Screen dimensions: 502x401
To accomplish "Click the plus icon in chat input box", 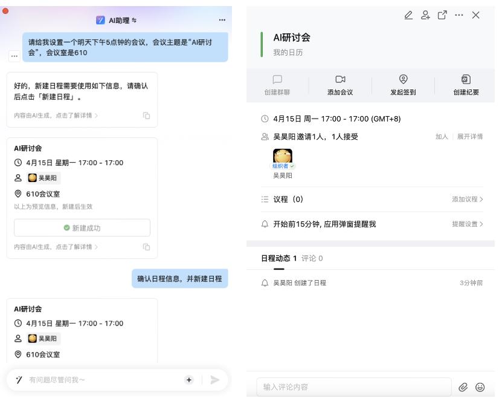I will [x=189, y=380].
